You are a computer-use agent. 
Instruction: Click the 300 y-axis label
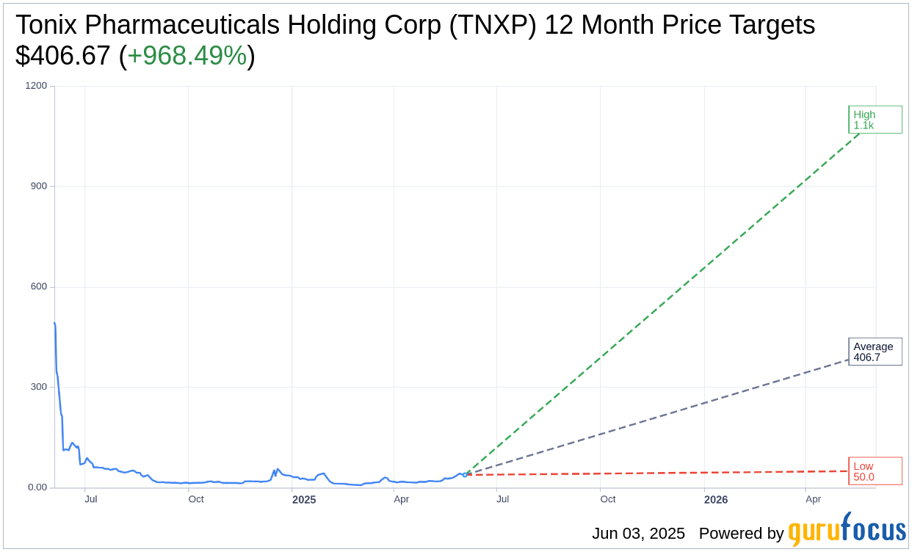coord(37,387)
